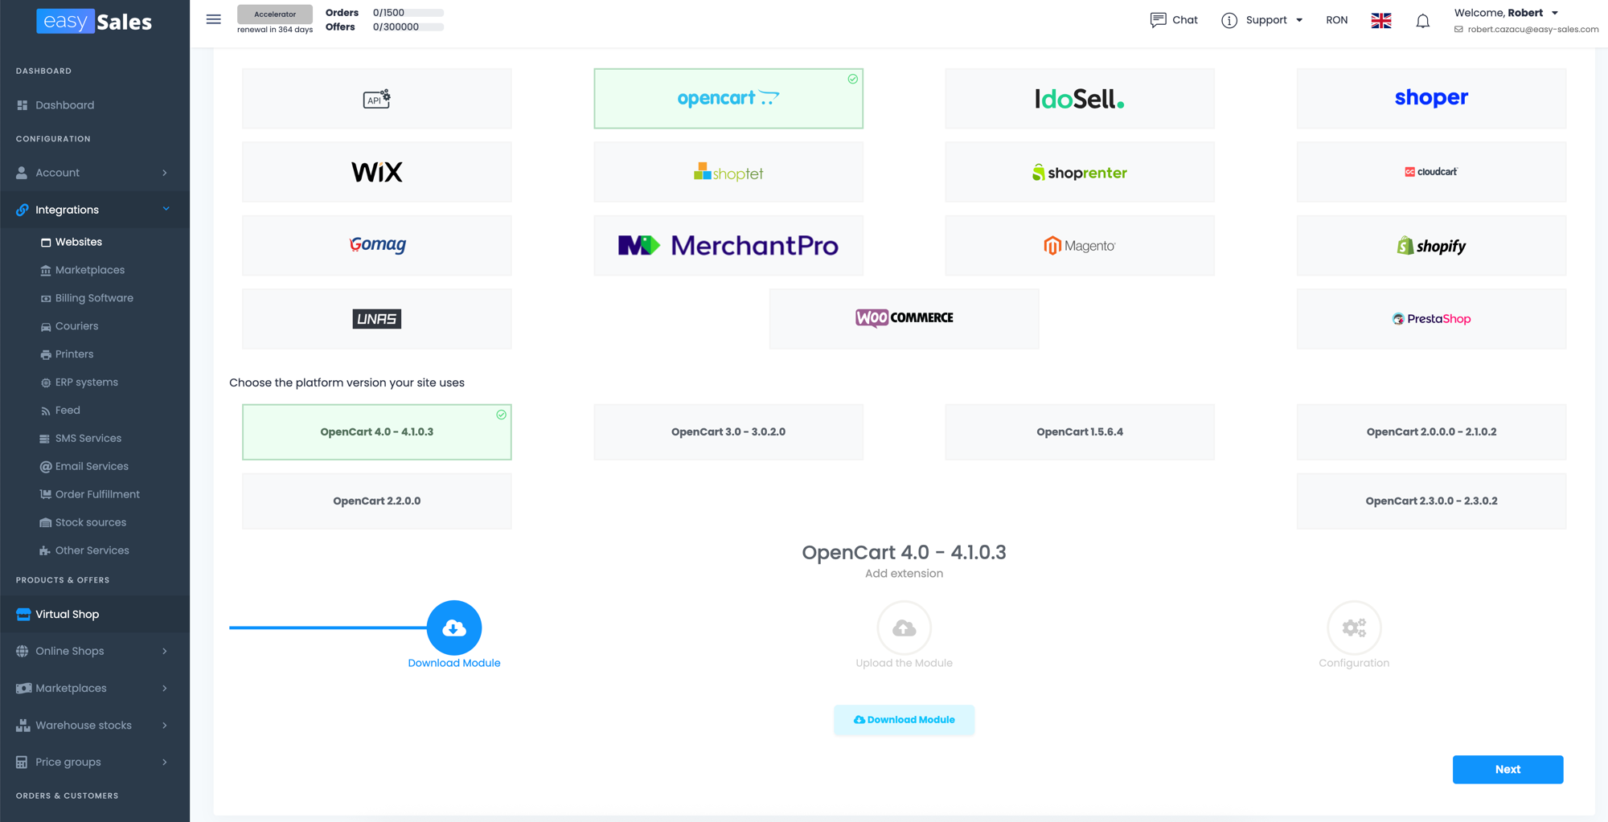The image size is (1608, 822).
Task: Switch language with UK flag icon
Action: pyautogui.click(x=1381, y=21)
